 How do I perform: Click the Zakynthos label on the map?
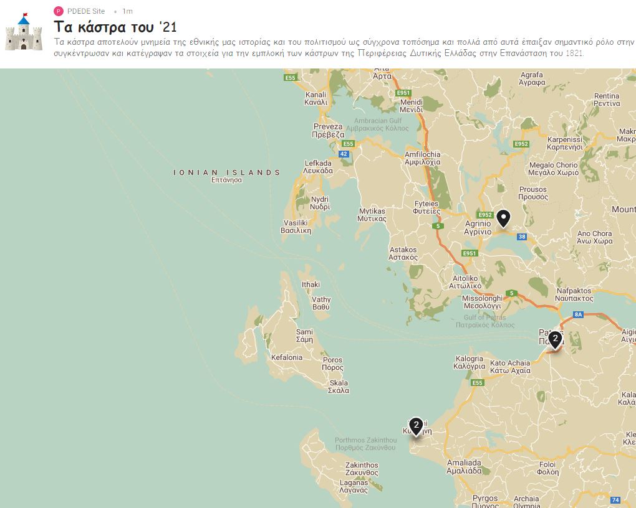click(362, 469)
